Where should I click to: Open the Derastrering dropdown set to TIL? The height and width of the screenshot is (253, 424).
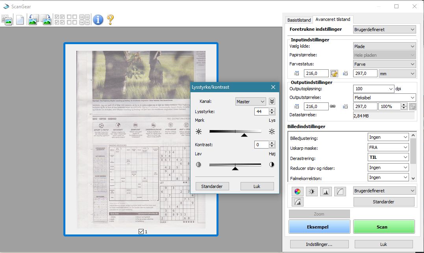coord(388,157)
